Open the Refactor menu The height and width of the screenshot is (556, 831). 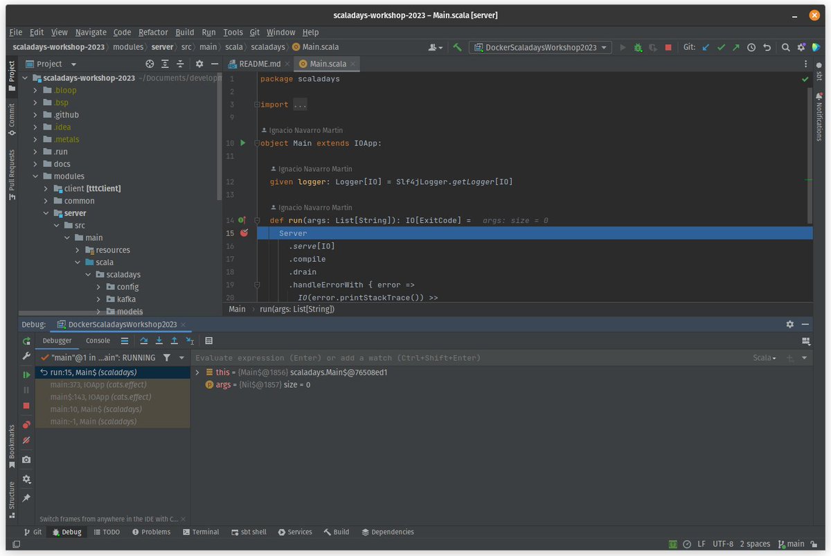pos(153,32)
